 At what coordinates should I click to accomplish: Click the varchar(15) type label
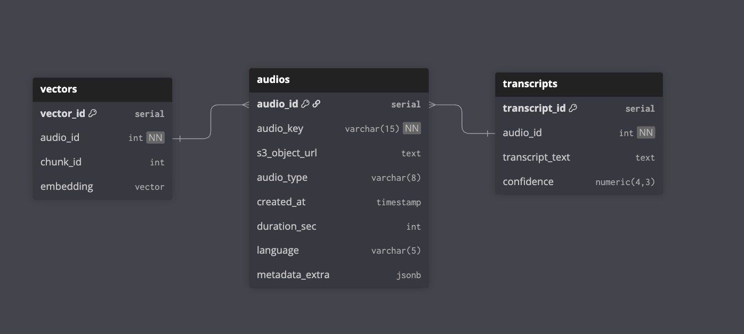[x=372, y=129]
